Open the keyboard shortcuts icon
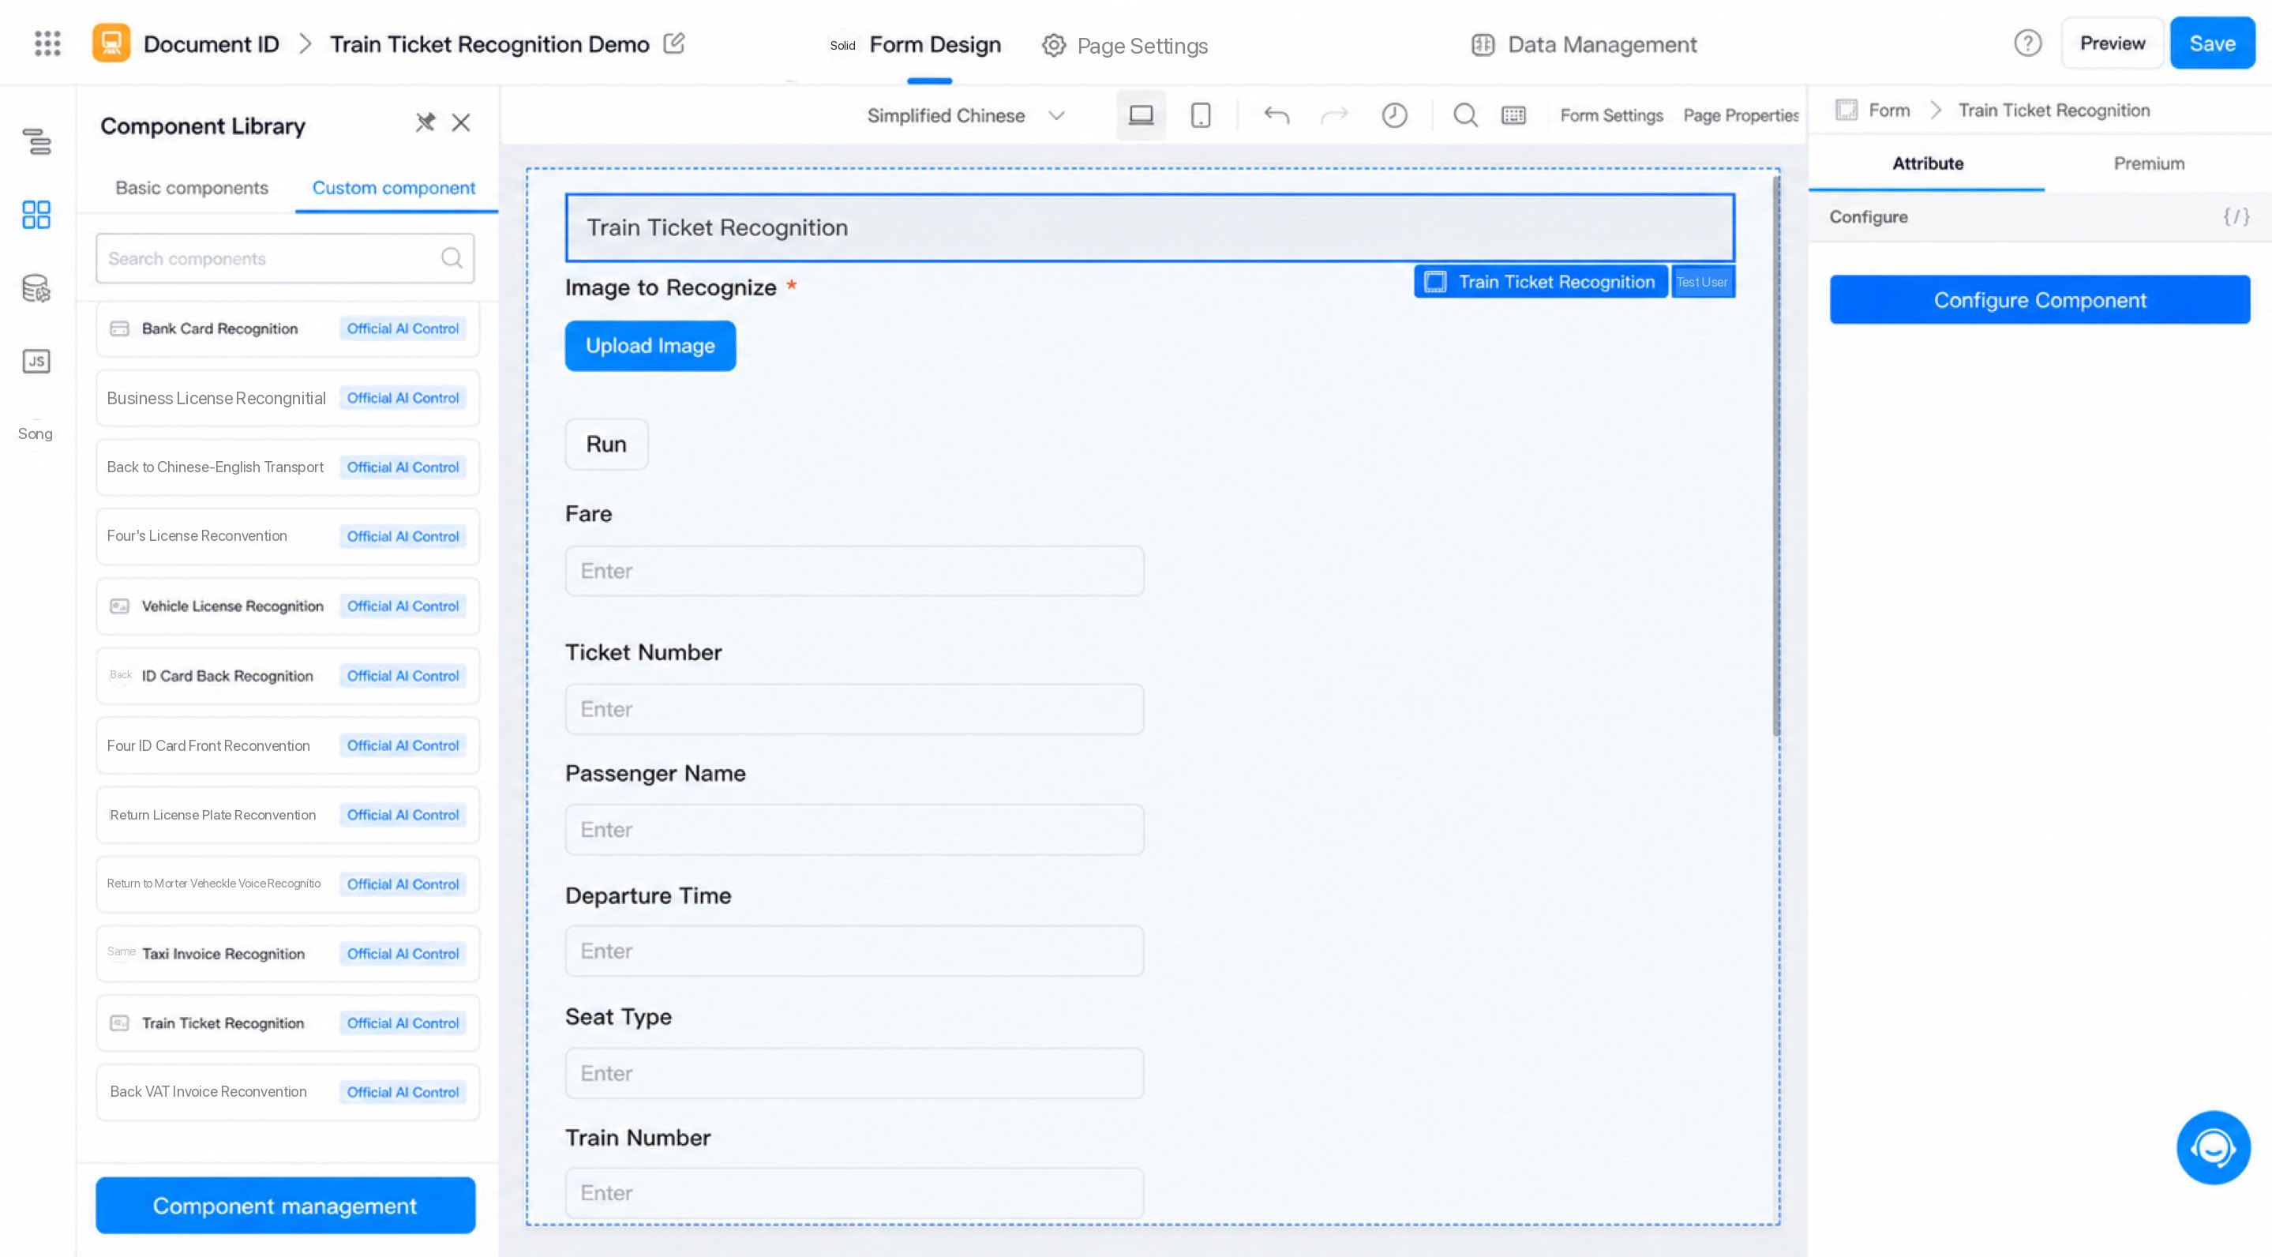 click(x=1513, y=114)
